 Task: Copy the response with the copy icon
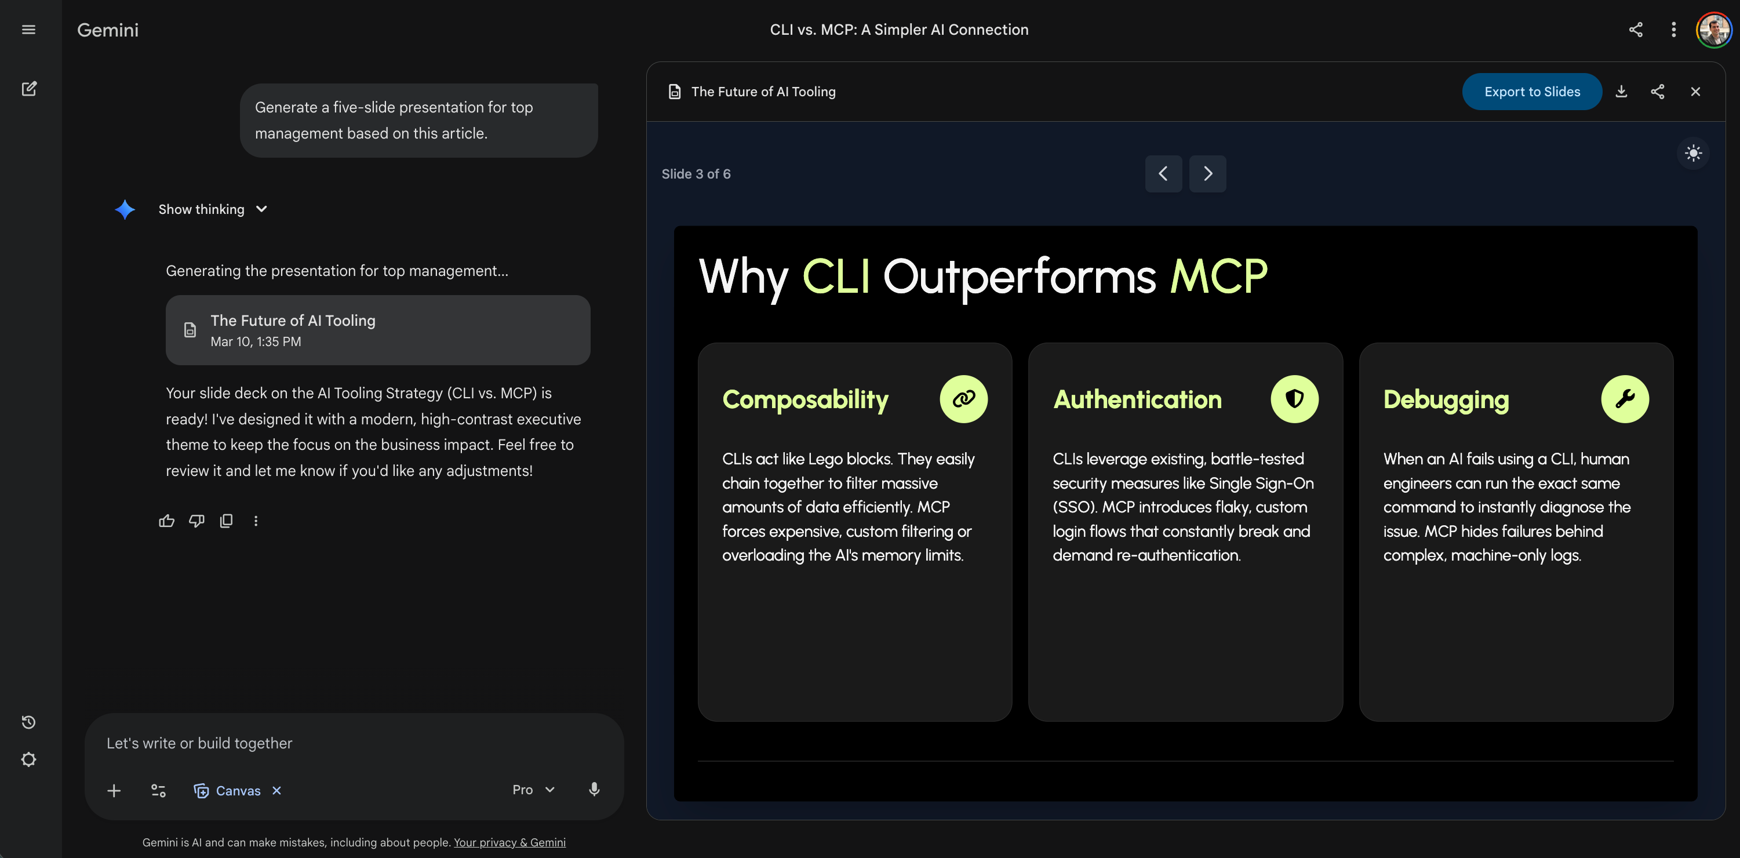tap(226, 521)
